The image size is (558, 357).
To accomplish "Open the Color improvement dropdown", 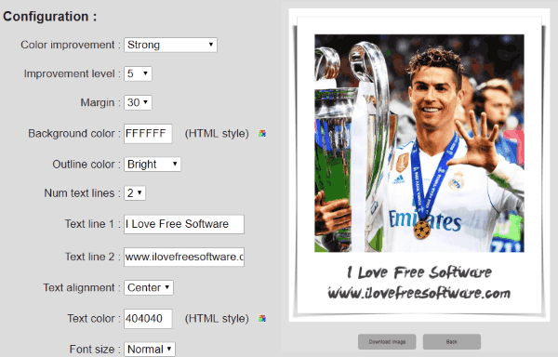I will pyautogui.click(x=170, y=45).
